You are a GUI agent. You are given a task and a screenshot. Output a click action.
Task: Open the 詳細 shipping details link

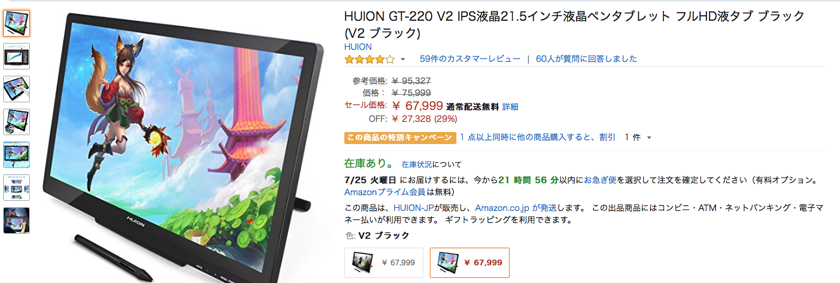point(510,107)
